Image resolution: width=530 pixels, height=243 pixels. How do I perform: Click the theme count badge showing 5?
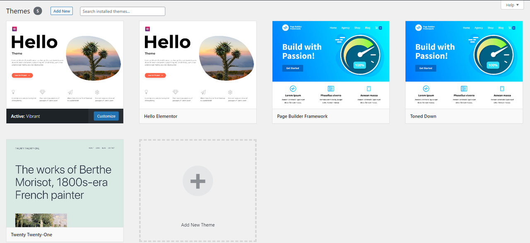38,11
